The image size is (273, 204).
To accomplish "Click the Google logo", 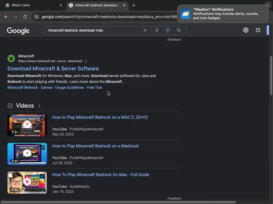I will point(18,31).
